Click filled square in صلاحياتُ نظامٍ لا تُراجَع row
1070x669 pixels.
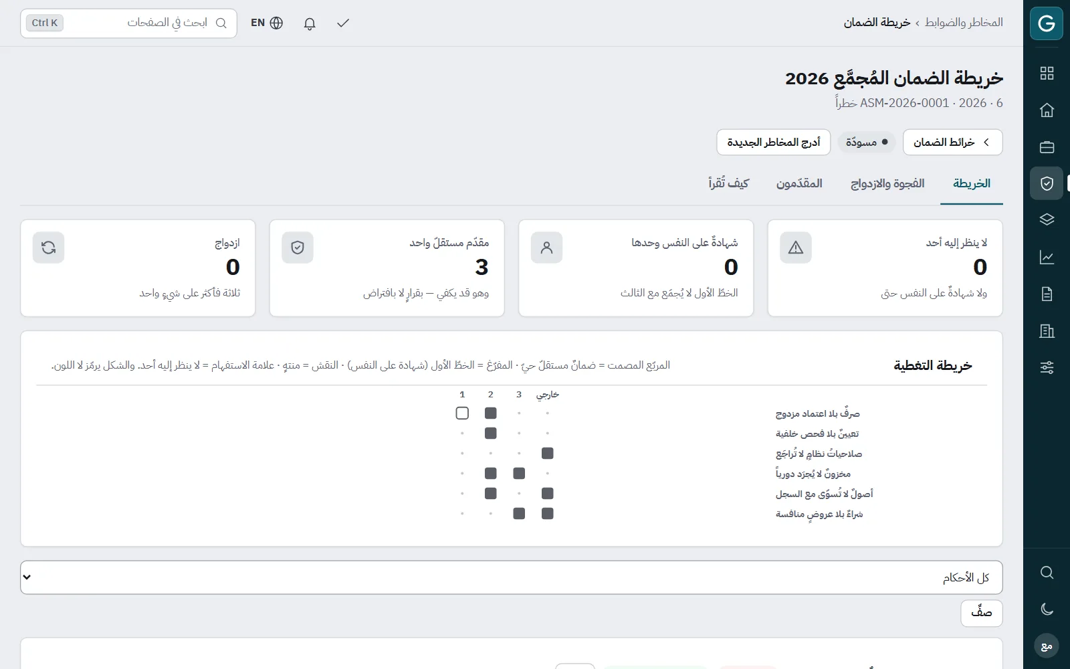[x=548, y=454]
